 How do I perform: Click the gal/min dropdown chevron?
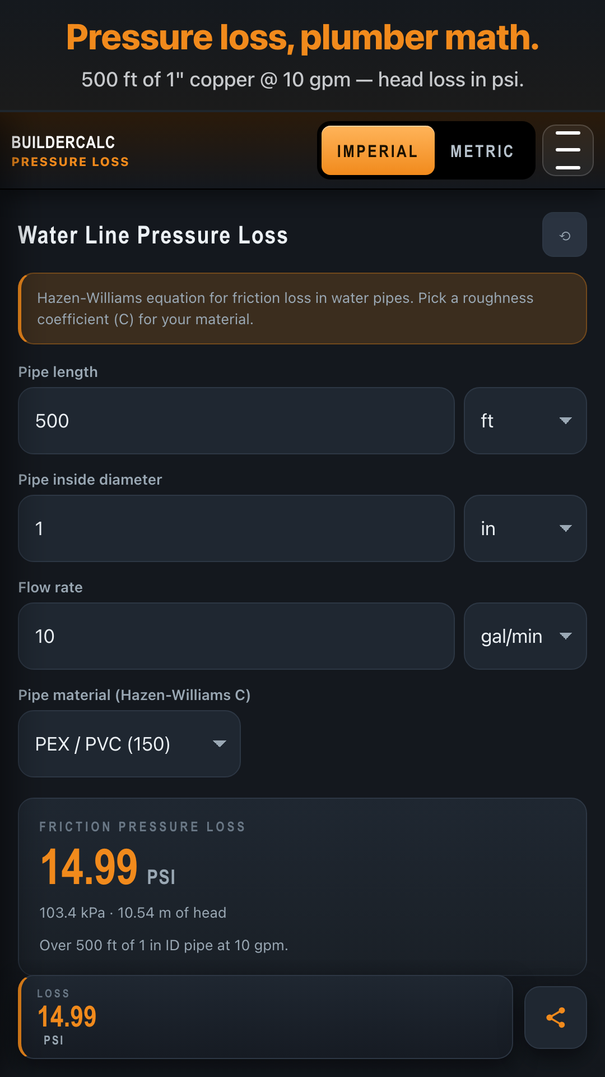tap(566, 636)
